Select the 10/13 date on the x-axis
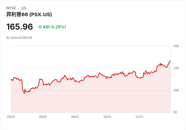The width and height of the screenshot is (186, 130). coord(107,117)
